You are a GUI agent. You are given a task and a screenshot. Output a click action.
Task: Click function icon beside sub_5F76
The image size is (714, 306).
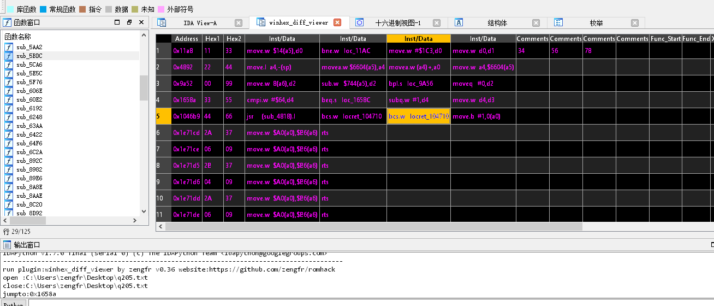(9, 82)
